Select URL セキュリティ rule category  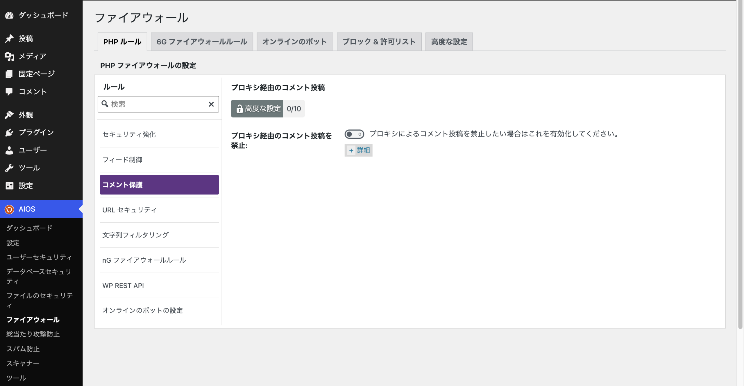pos(159,210)
